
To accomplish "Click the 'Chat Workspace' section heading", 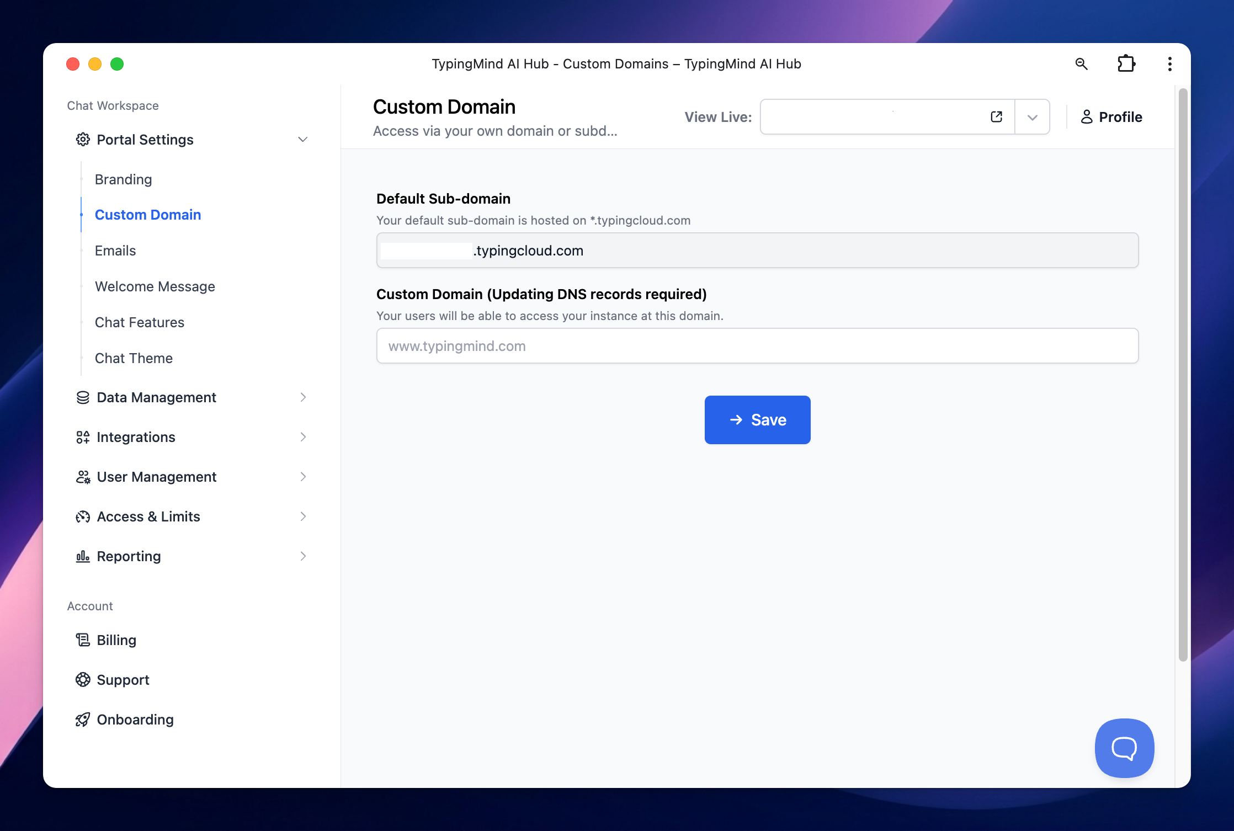I will pos(113,105).
